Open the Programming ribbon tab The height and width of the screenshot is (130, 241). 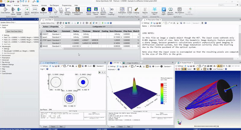(67, 5)
